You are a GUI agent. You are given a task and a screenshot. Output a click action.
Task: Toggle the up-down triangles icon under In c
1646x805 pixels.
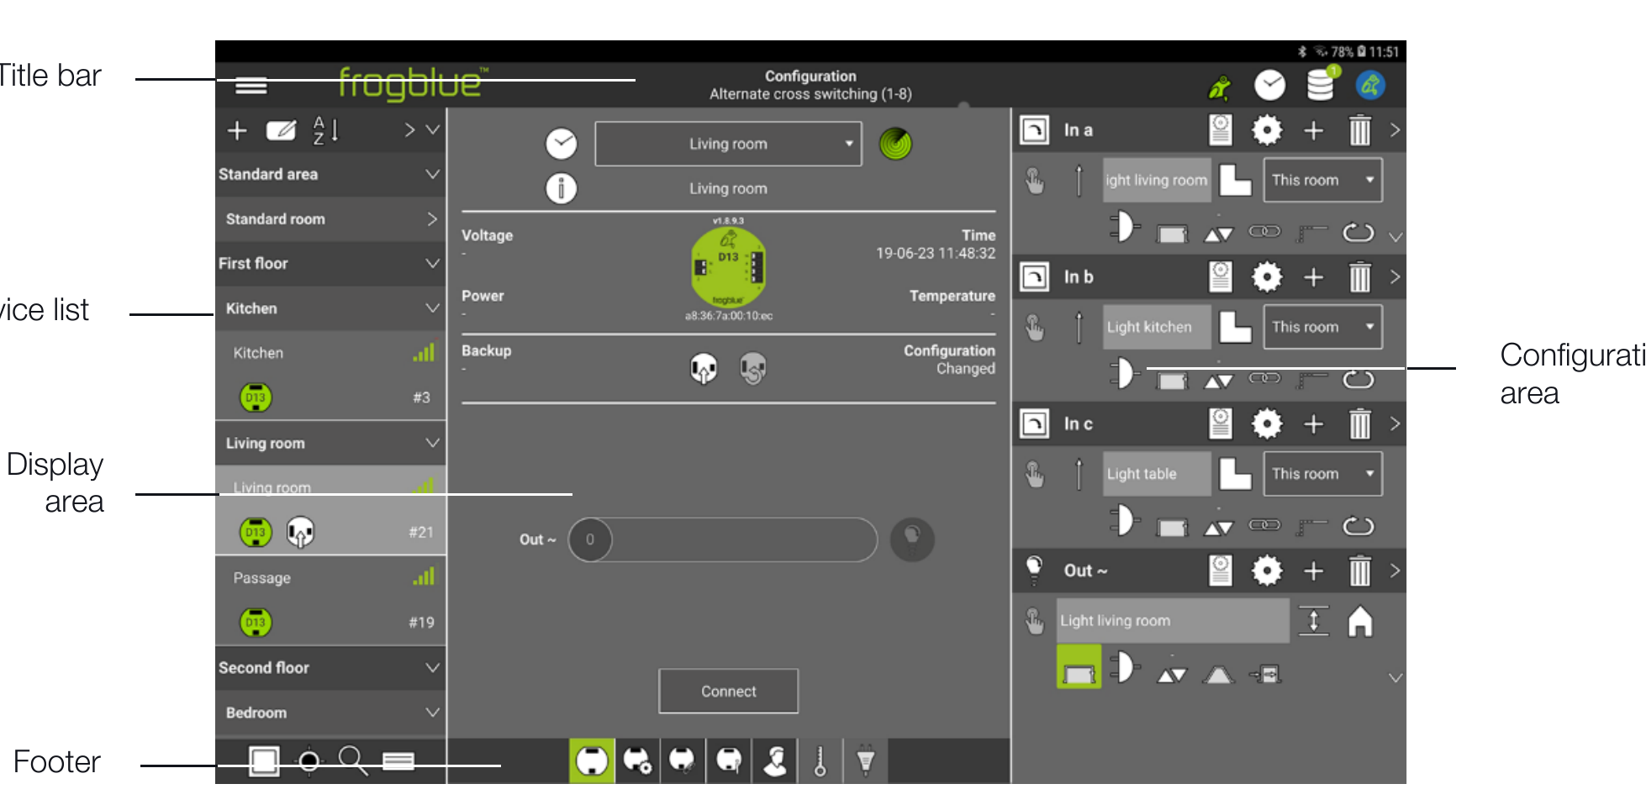click(x=1218, y=529)
